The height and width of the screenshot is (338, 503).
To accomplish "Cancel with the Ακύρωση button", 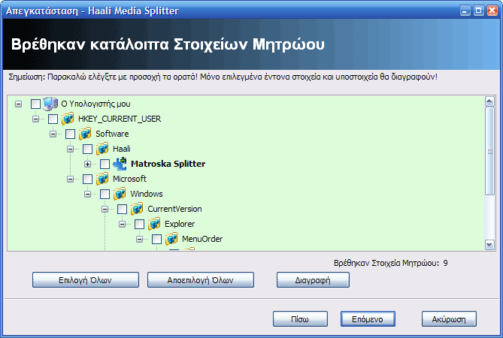I will (x=449, y=319).
